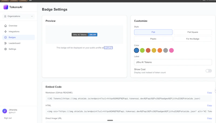Click the Embed Code heading
Viewport: 216px width, 123px height.
point(53,87)
